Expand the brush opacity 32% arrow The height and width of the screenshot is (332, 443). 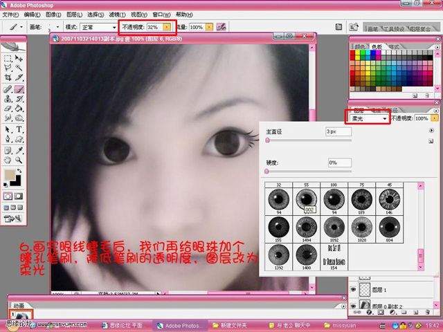point(167,27)
